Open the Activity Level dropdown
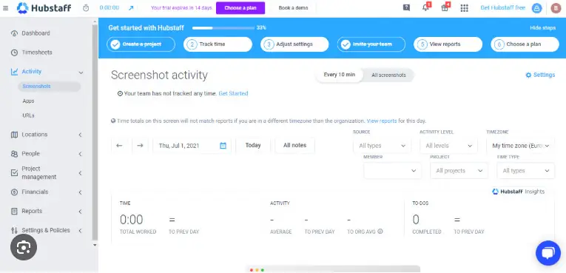566x273 pixels. tap(448, 146)
